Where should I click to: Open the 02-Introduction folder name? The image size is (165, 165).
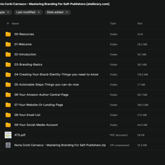pyautogui.click(x=25, y=54)
